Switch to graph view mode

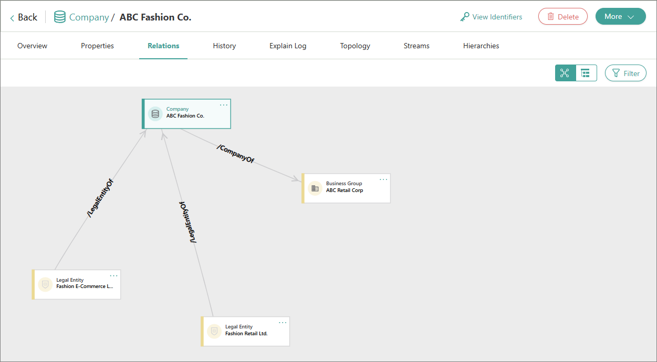(x=565, y=73)
